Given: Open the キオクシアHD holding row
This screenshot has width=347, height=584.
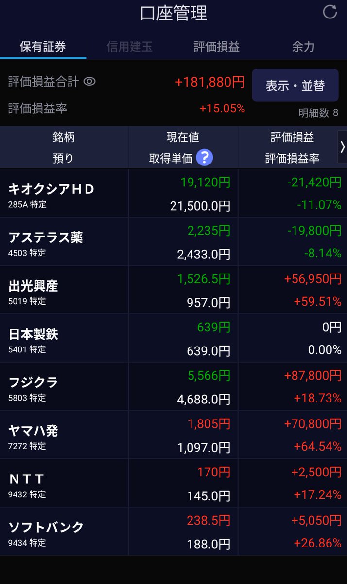Looking at the screenshot, I should tap(173, 193).
